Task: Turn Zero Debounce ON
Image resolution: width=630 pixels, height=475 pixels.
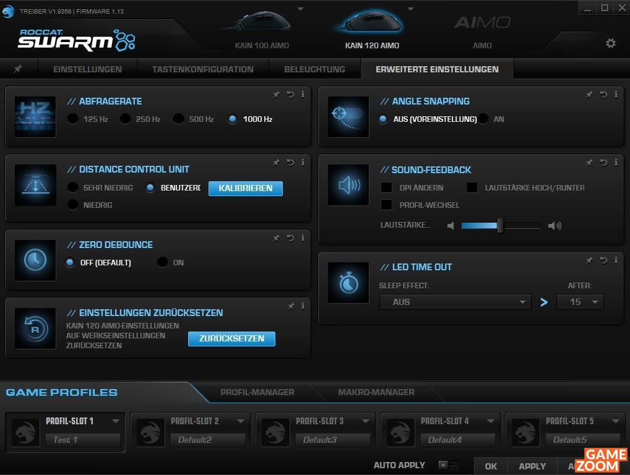Action: (x=162, y=263)
